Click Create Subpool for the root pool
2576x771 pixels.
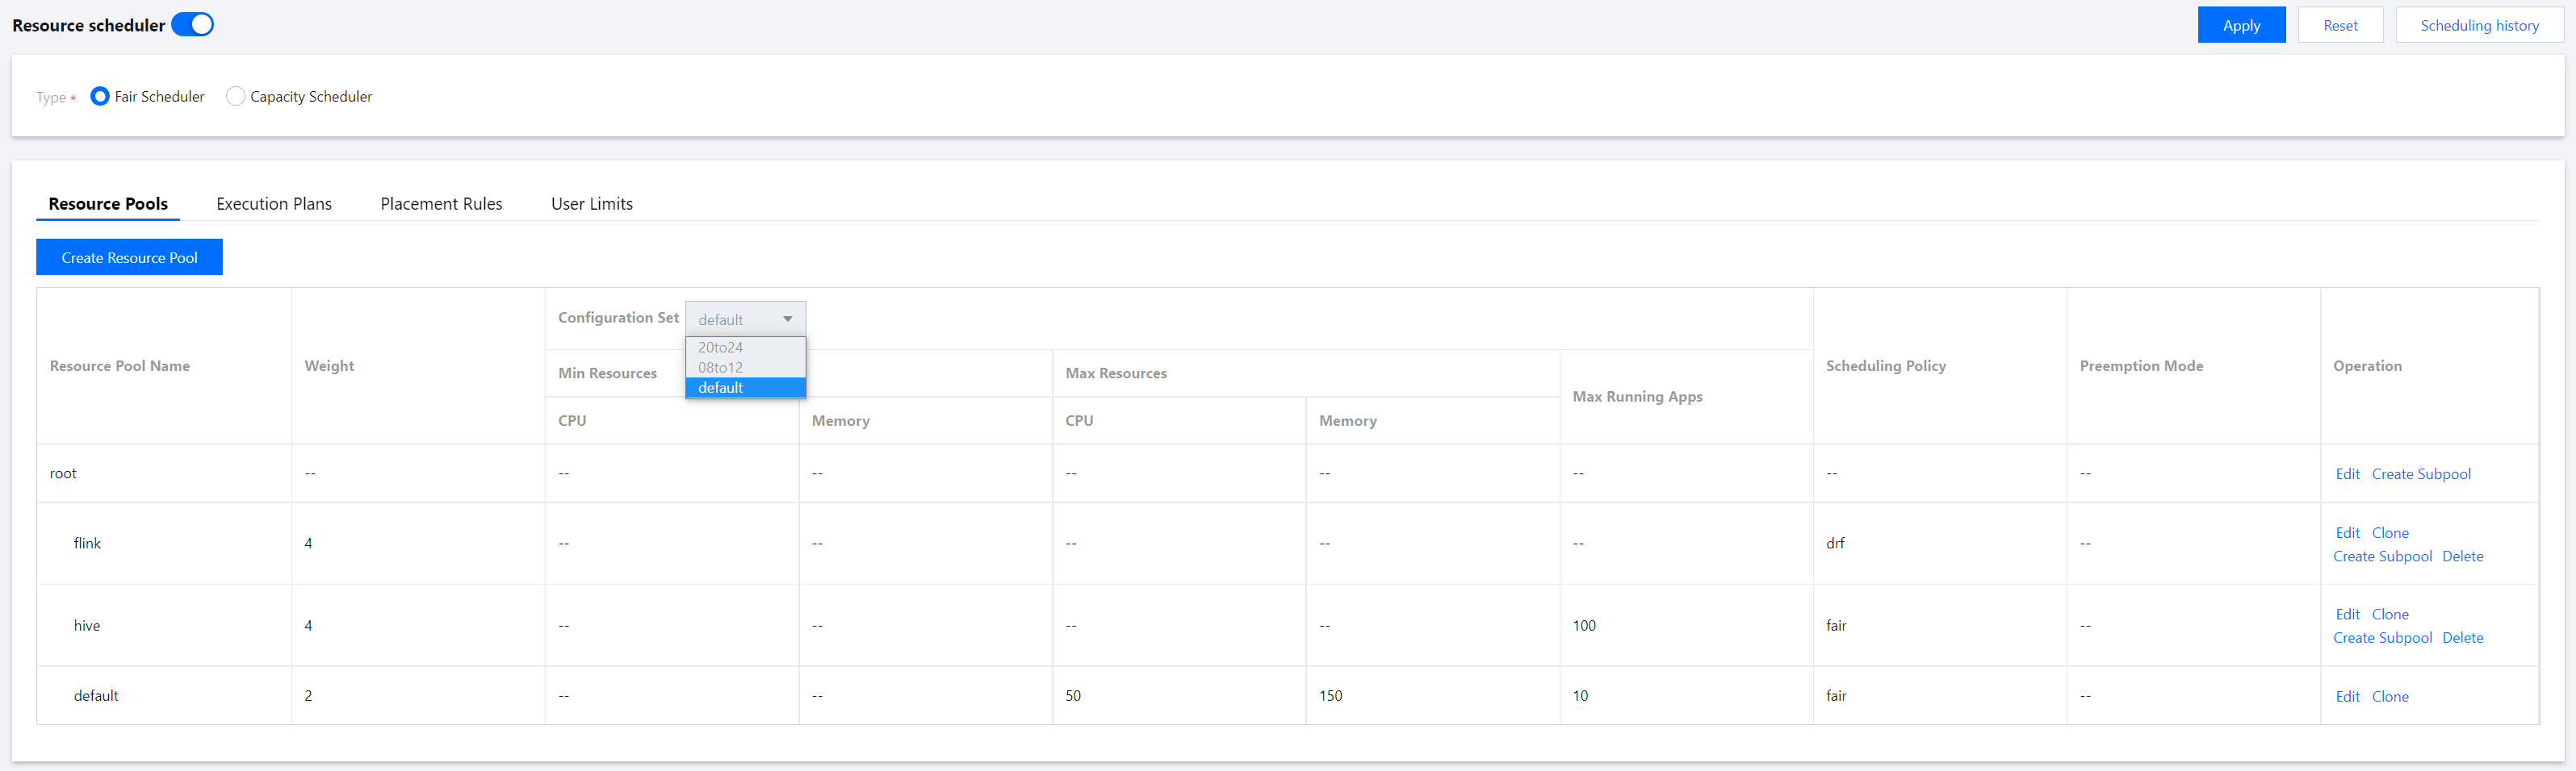click(x=2421, y=474)
